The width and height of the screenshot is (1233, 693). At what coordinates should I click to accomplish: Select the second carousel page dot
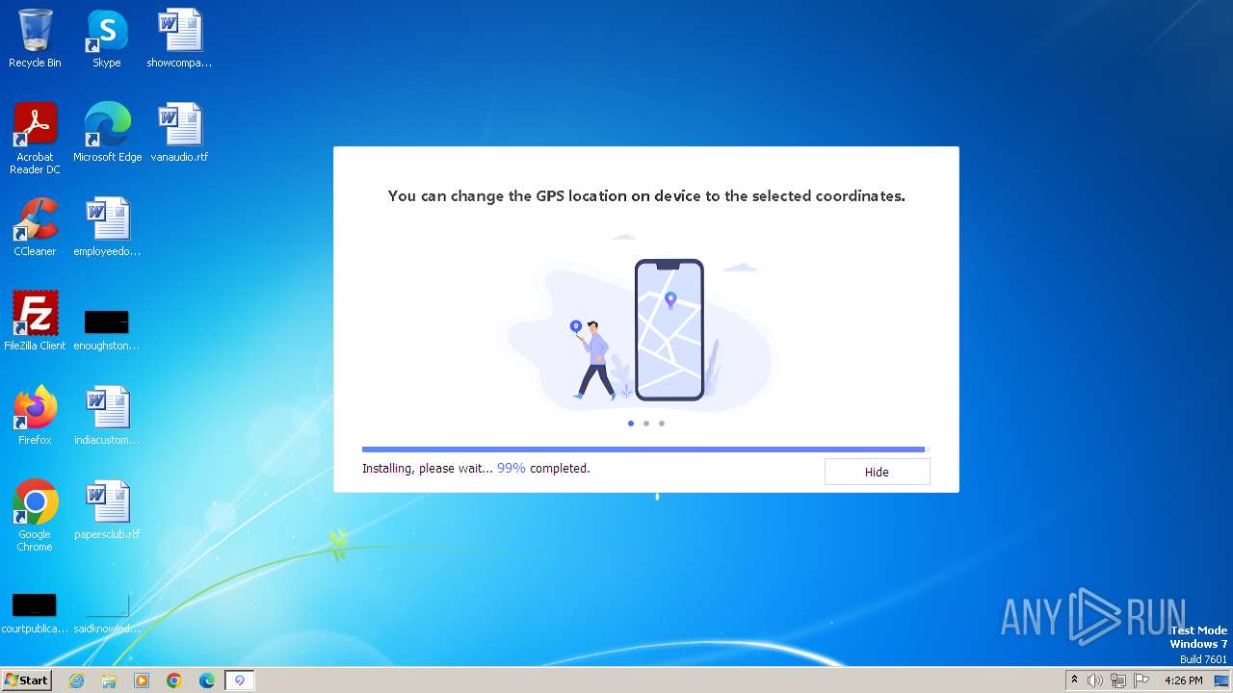point(646,423)
